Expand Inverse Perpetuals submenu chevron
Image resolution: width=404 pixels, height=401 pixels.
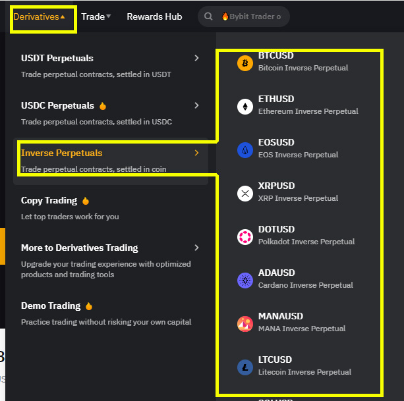[x=196, y=153]
